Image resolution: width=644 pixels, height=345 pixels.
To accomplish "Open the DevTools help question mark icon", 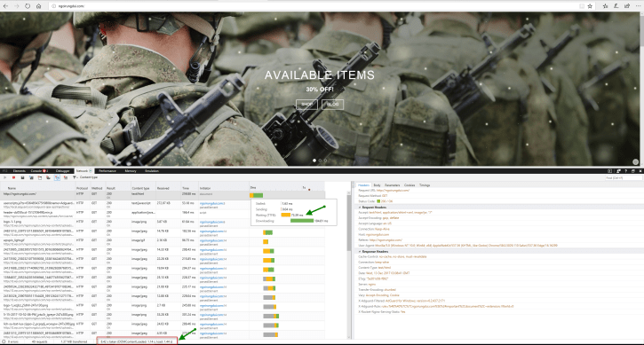I will click(625, 171).
